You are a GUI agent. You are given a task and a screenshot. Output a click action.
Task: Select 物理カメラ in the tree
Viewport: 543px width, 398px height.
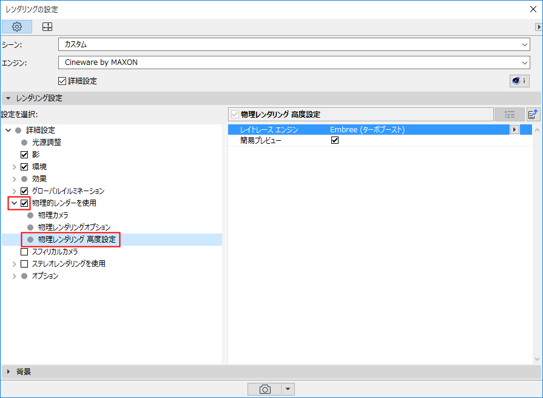53,215
